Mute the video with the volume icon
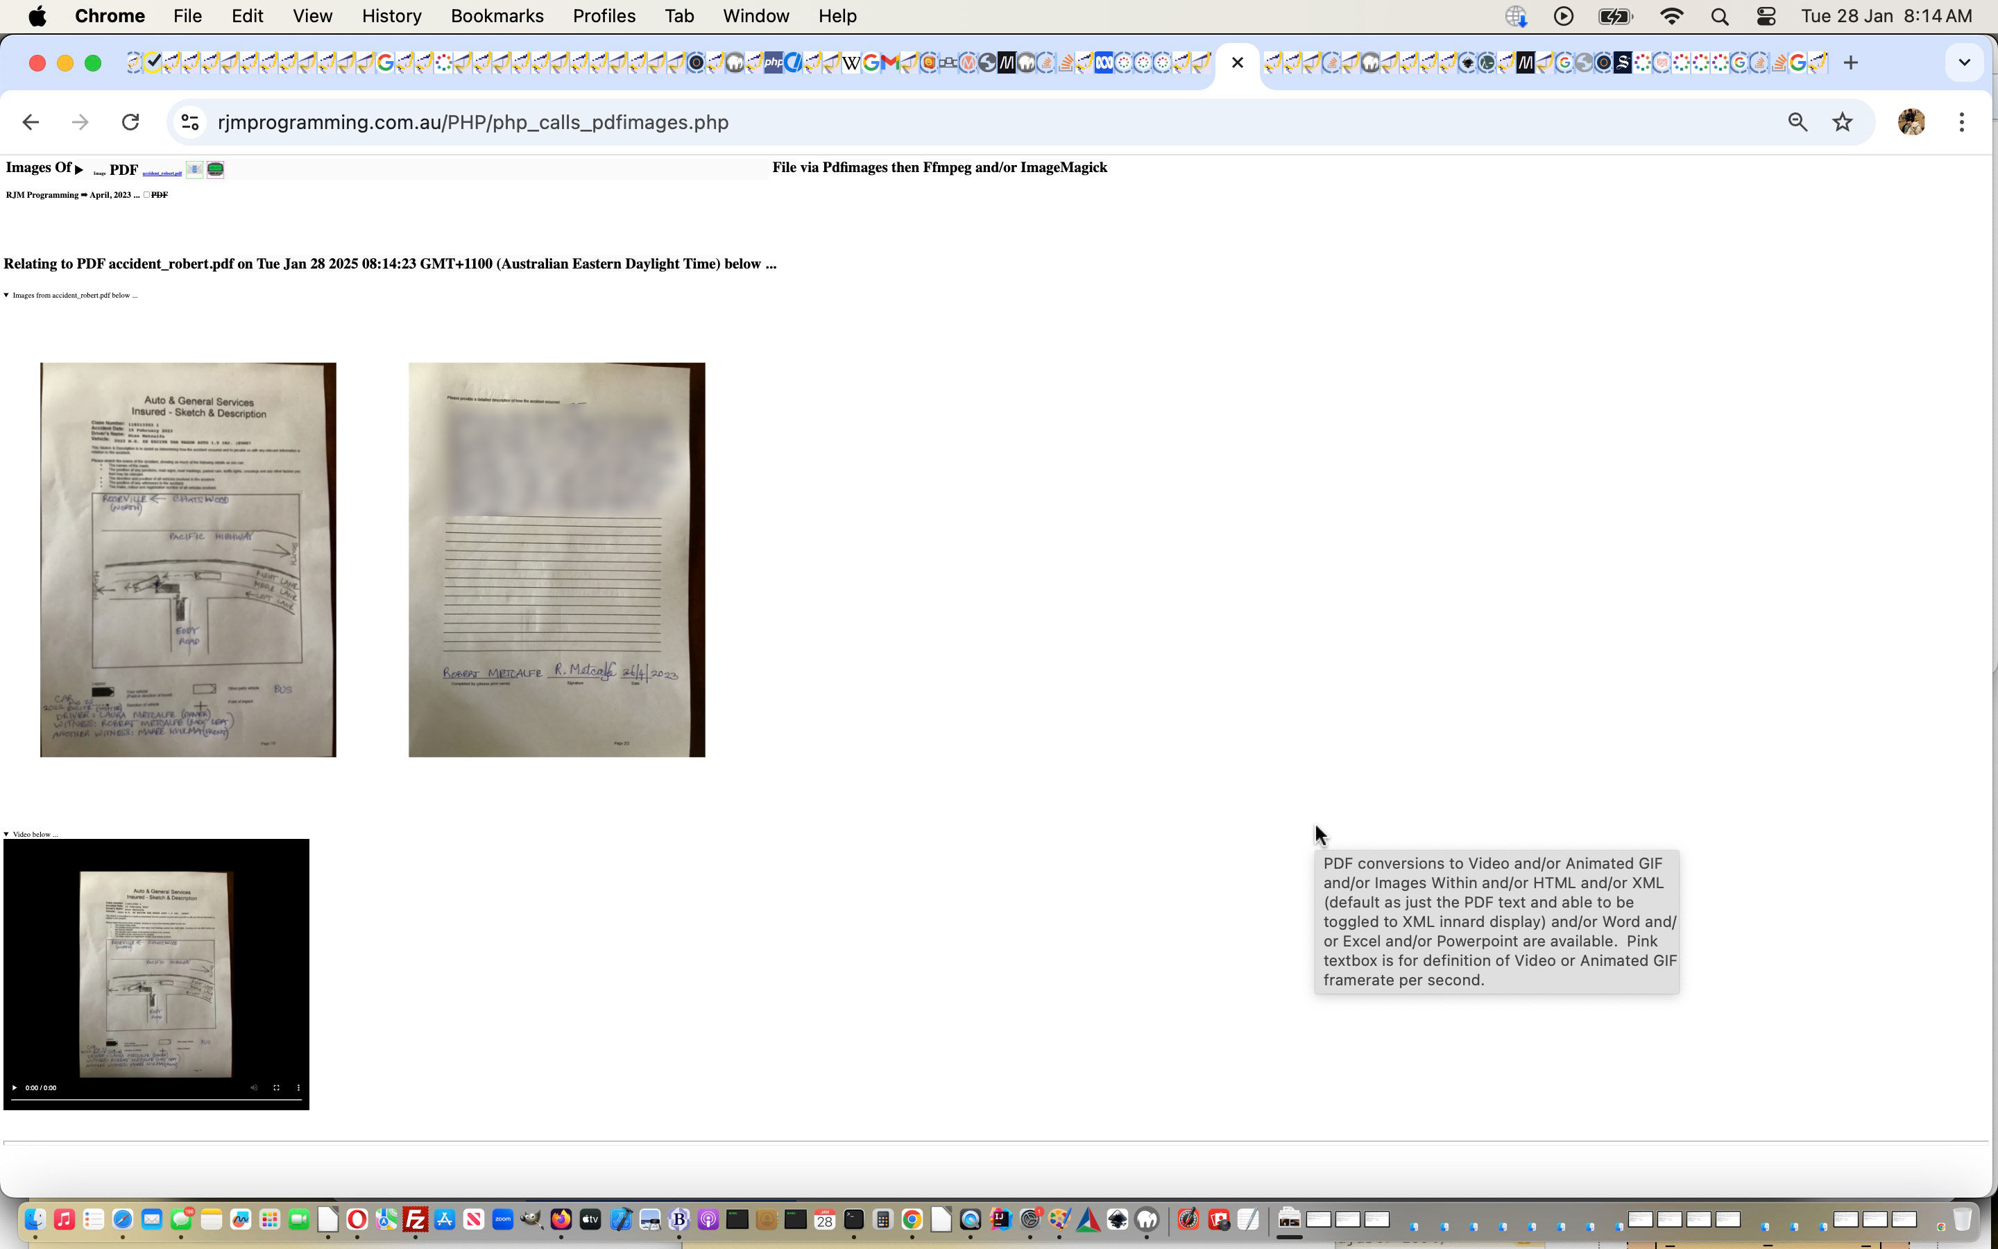The image size is (1998, 1249). (x=253, y=1087)
